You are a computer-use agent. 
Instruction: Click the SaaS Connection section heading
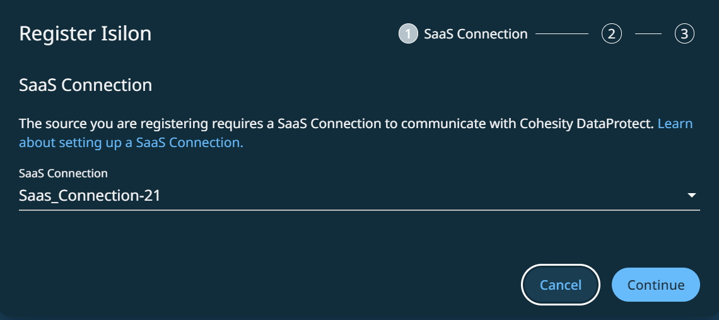click(x=85, y=85)
